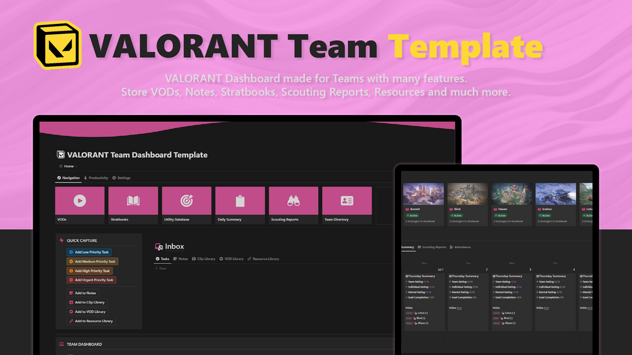
Task: Click the Active status tag under Ascent
Action: (x=413, y=216)
